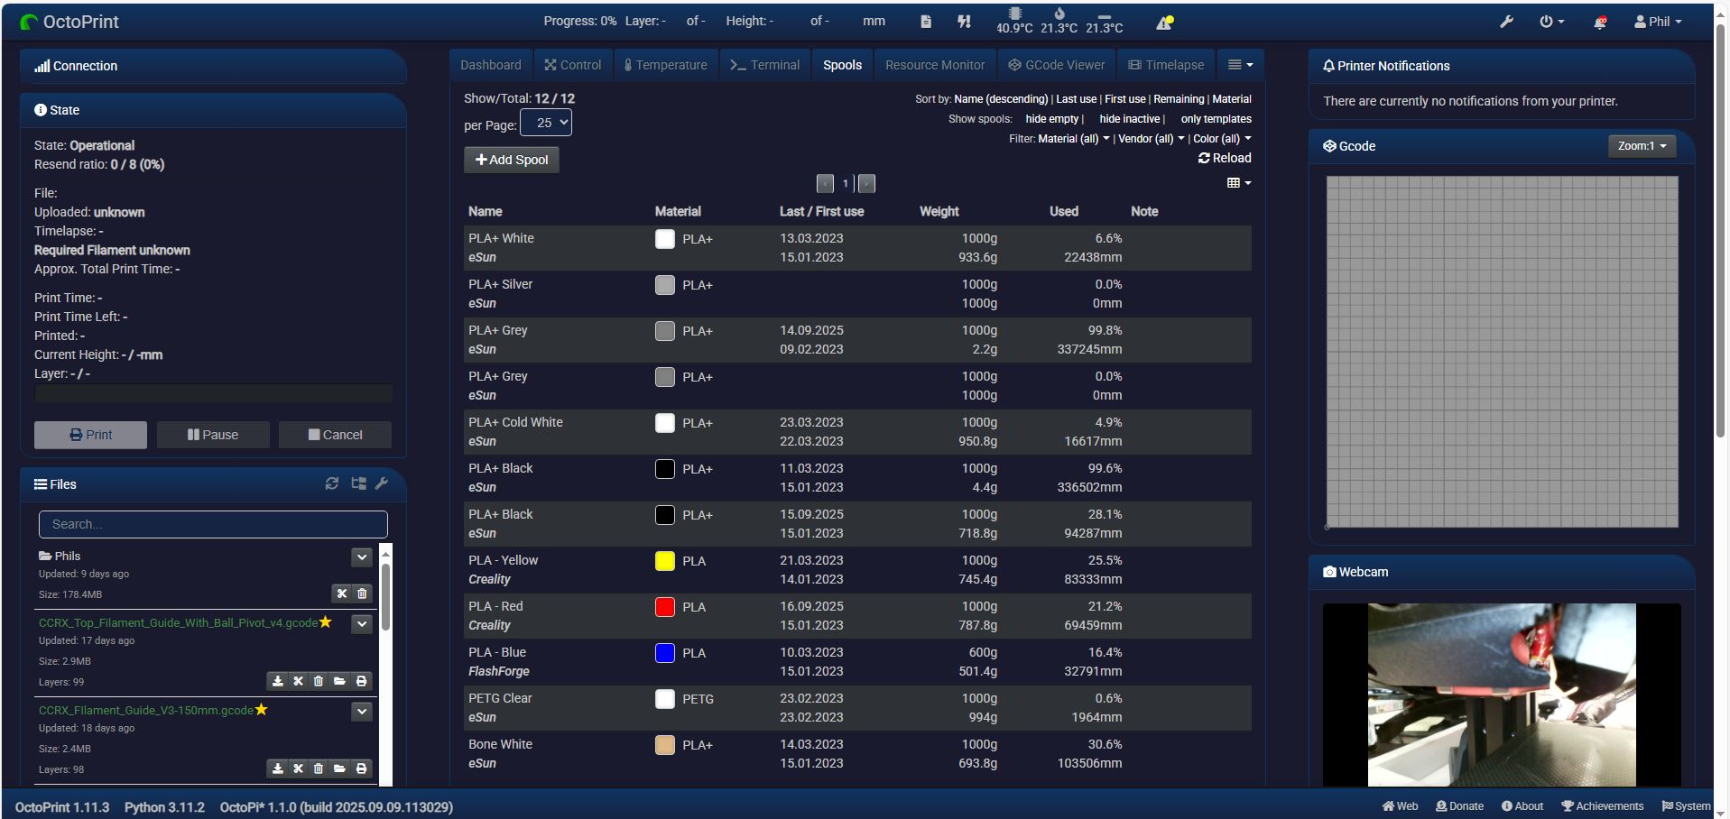Click the notification bell in top bar
Screen dimensions: 1730x819
pyautogui.click(x=1600, y=22)
